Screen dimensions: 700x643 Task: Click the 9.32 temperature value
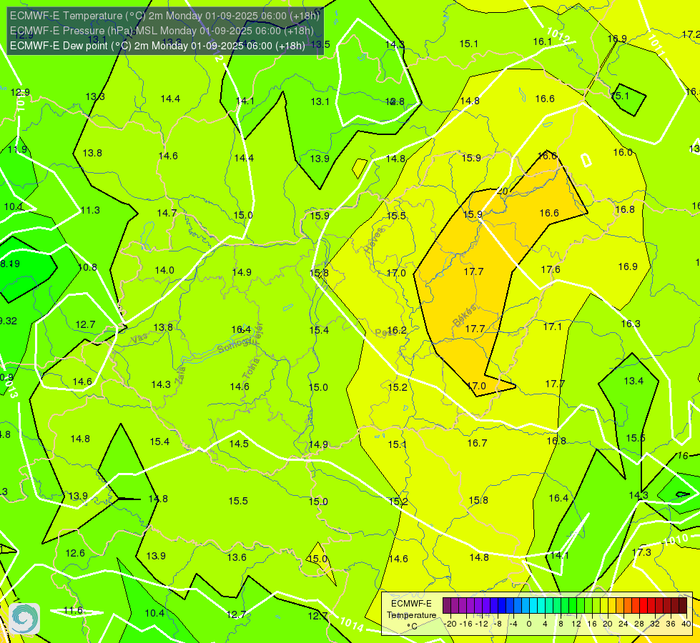9,321
